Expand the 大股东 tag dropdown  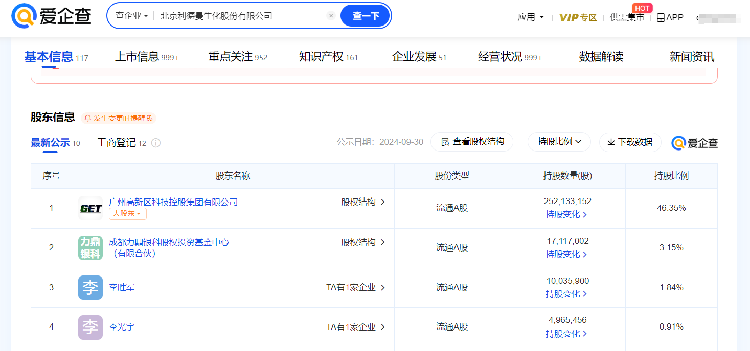[128, 214]
